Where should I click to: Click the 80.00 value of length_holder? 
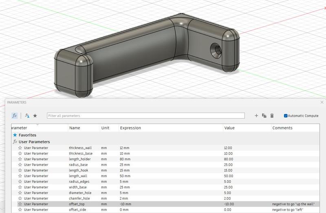click(x=229, y=159)
